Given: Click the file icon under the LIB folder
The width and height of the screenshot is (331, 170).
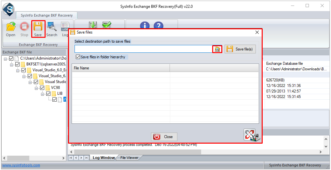Looking at the screenshot, I should 60,99.
